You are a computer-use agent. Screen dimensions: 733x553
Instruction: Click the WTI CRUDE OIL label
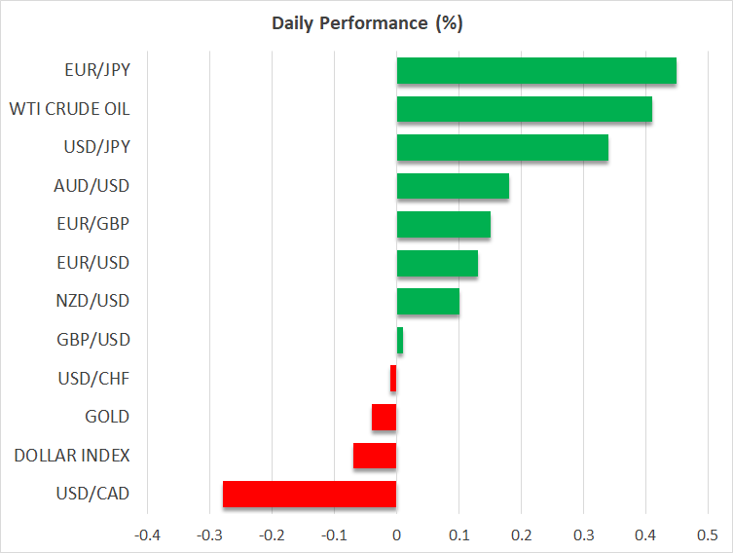69,109
